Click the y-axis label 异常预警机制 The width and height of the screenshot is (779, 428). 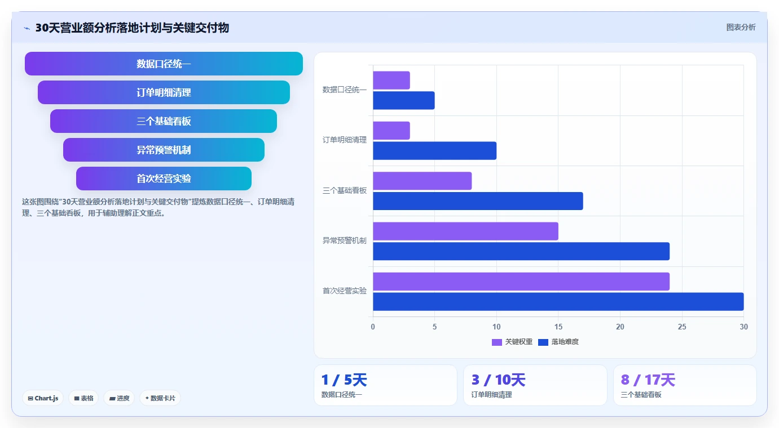345,240
